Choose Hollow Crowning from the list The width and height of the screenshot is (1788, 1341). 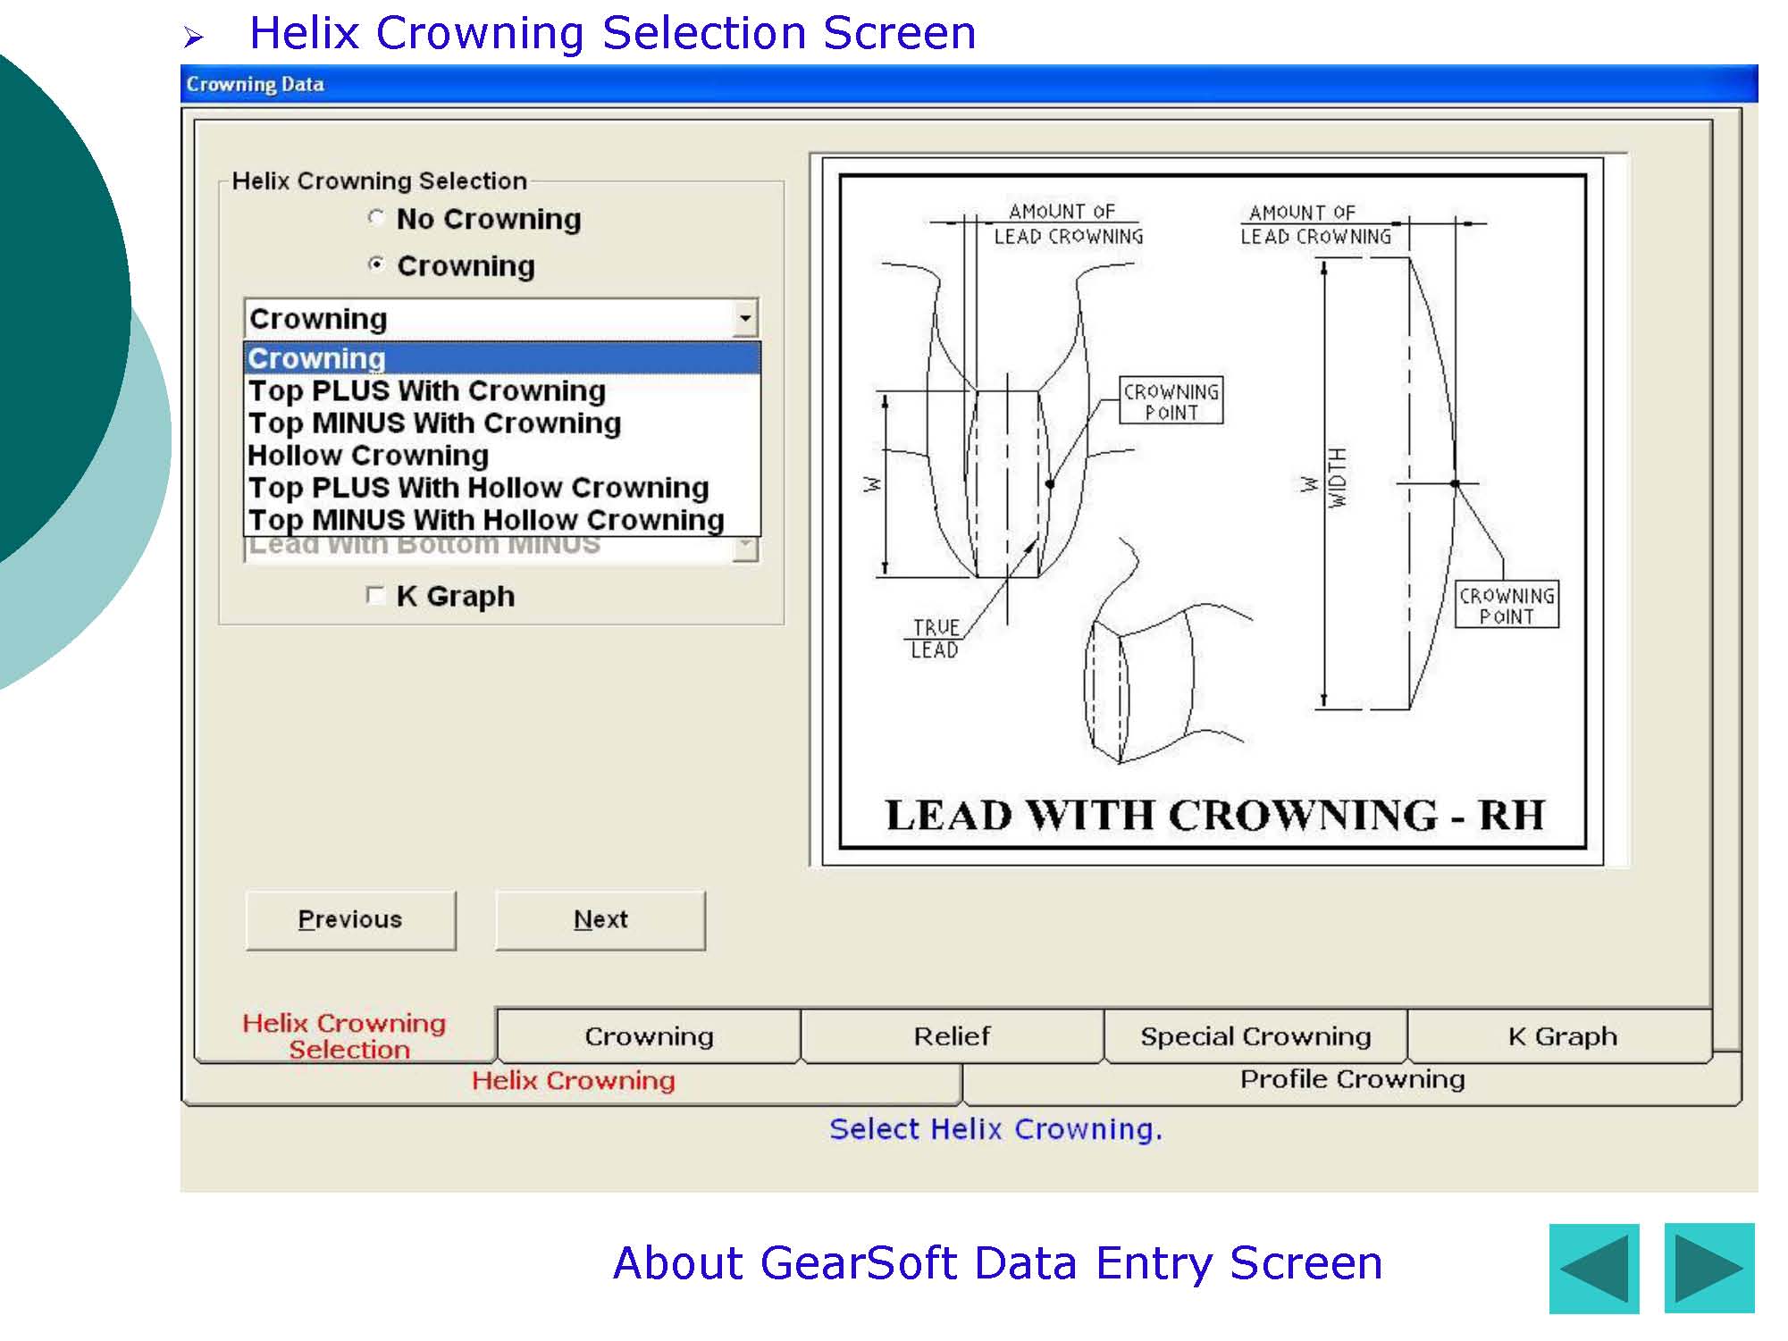502,455
